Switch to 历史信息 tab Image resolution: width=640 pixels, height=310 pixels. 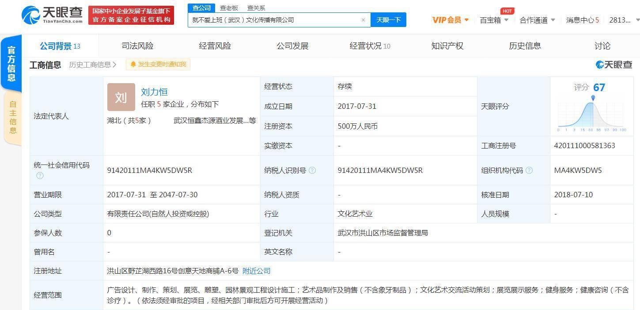(525, 46)
